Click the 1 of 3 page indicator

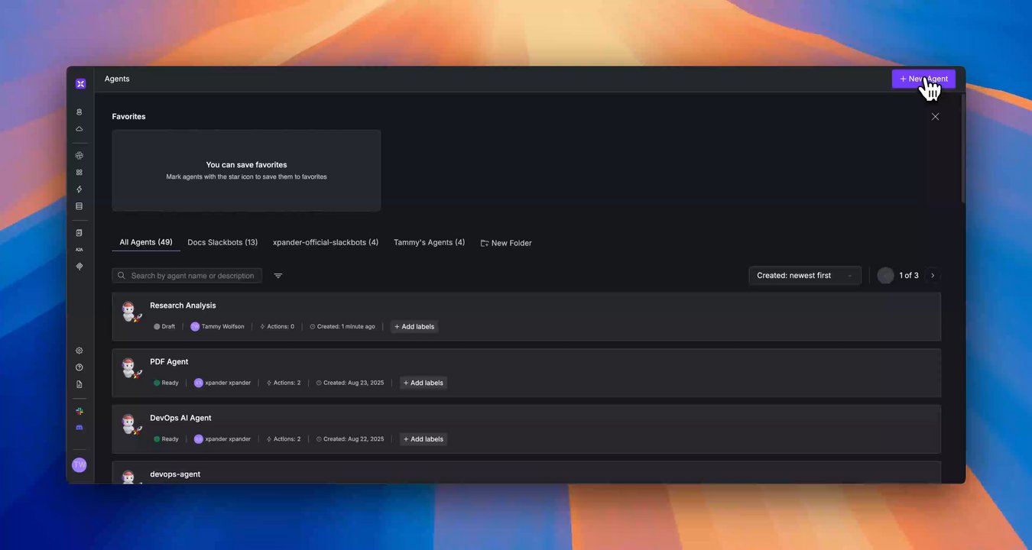coord(909,276)
